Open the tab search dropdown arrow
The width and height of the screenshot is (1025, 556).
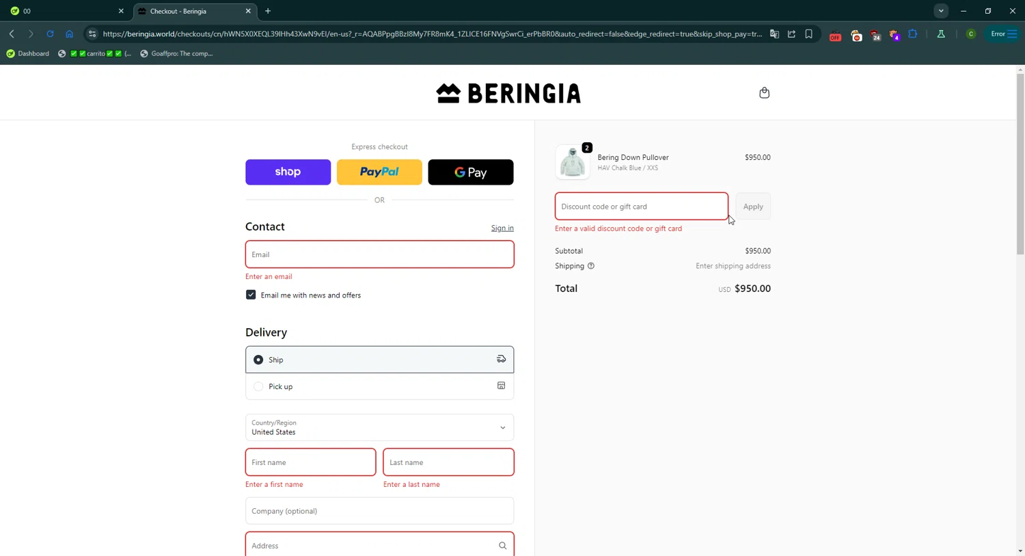pyautogui.click(x=941, y=11)
